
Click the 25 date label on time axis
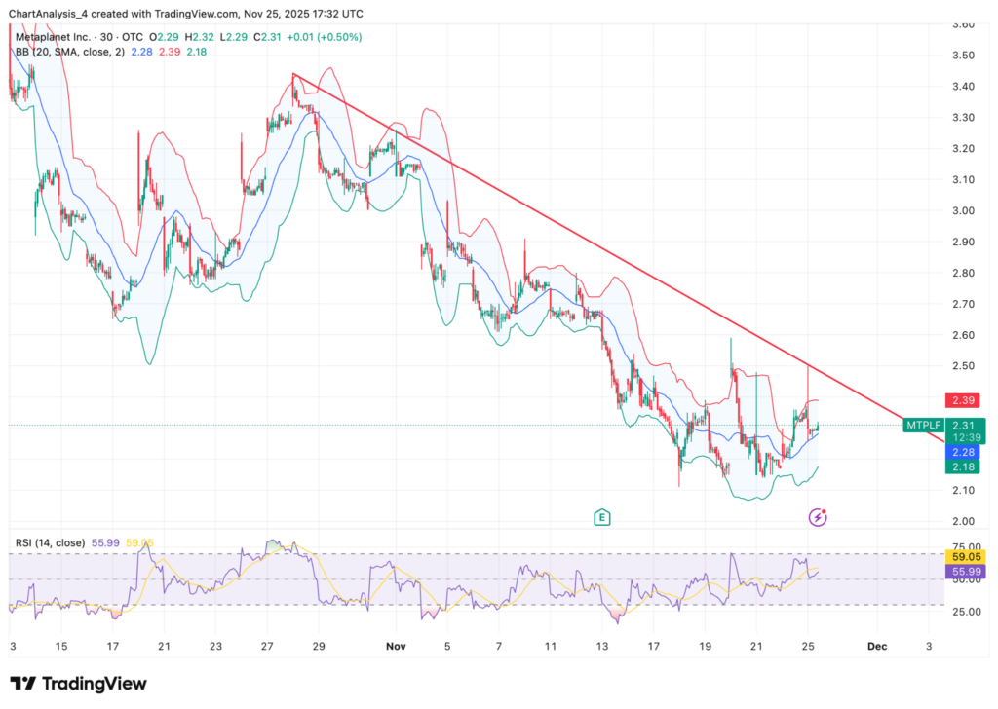pyautogui.click(x=807, y=646)
